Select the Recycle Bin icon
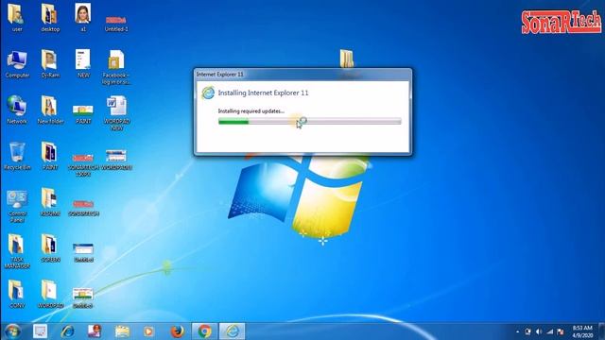Viewport: 605px width, 340px height. (17, 156)
